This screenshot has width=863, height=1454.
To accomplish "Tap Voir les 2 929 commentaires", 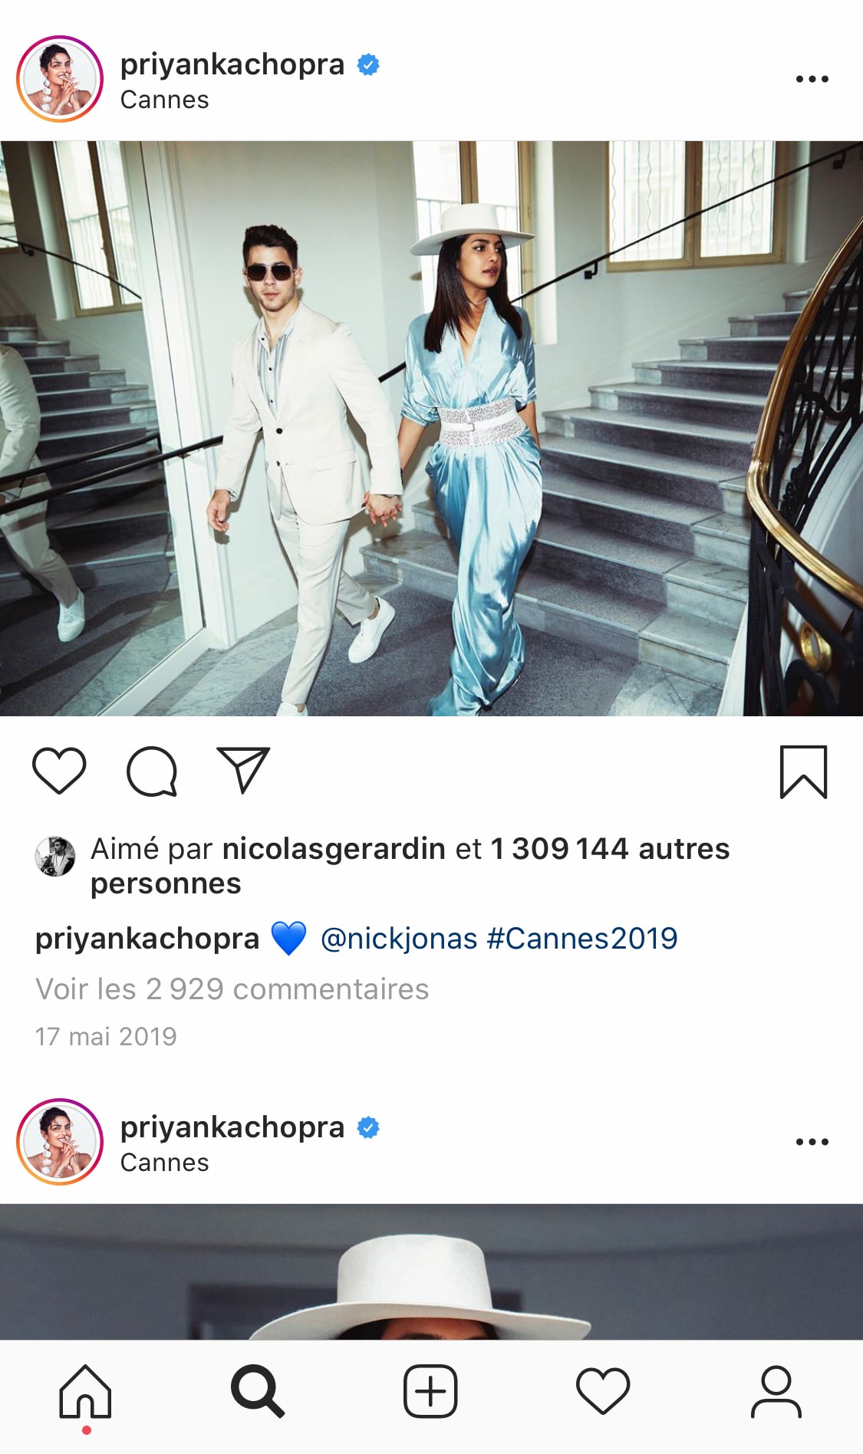I will 232,989.
